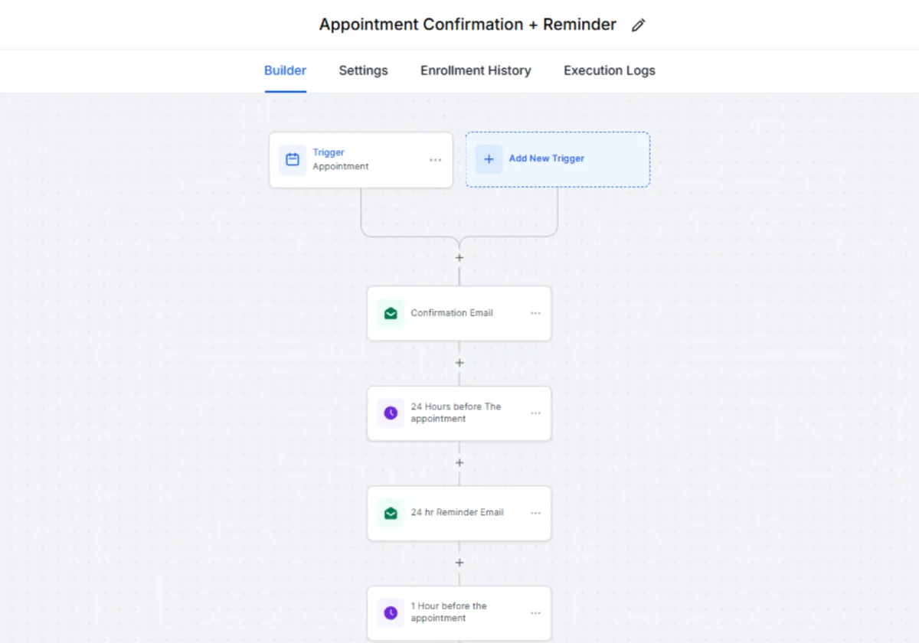Screen dimensions: 919x643
Task: Insert step below Confirmation Email
Action: pos(459,363)
